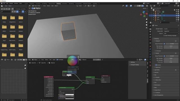Open the Render properties tab icon
The height and width of the screenshot is (101, 180).
pos(150,29)
